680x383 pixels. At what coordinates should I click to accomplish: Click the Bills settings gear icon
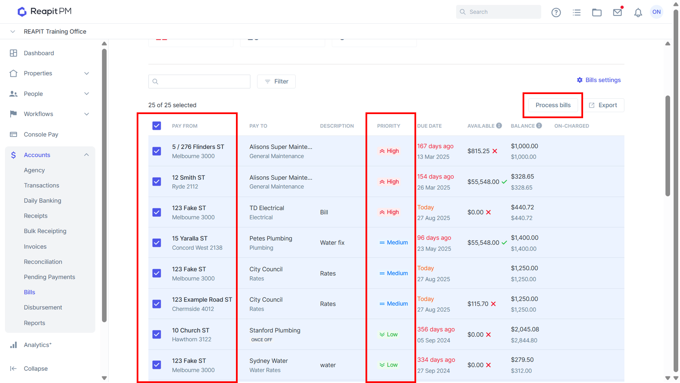click(580, 80)
